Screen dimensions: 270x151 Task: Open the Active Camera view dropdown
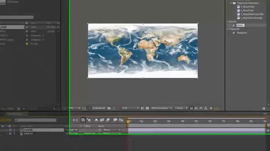click(162, 108)
